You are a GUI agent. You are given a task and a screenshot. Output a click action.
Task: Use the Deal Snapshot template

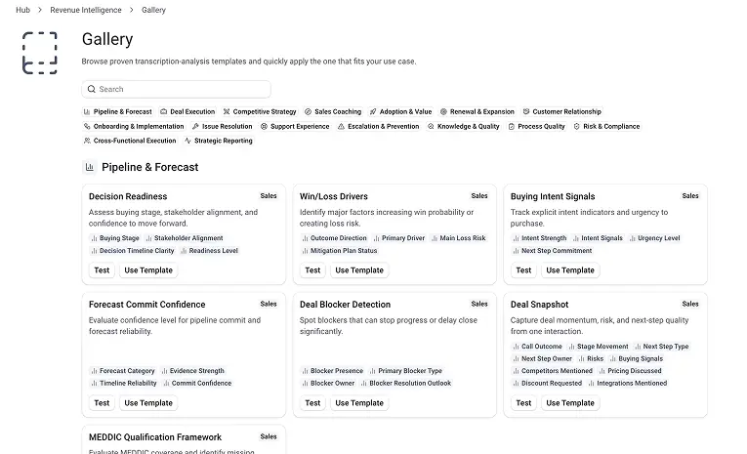pos(570,403)
